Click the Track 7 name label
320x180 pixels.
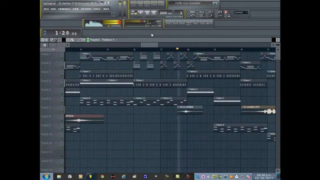point(46,107)
